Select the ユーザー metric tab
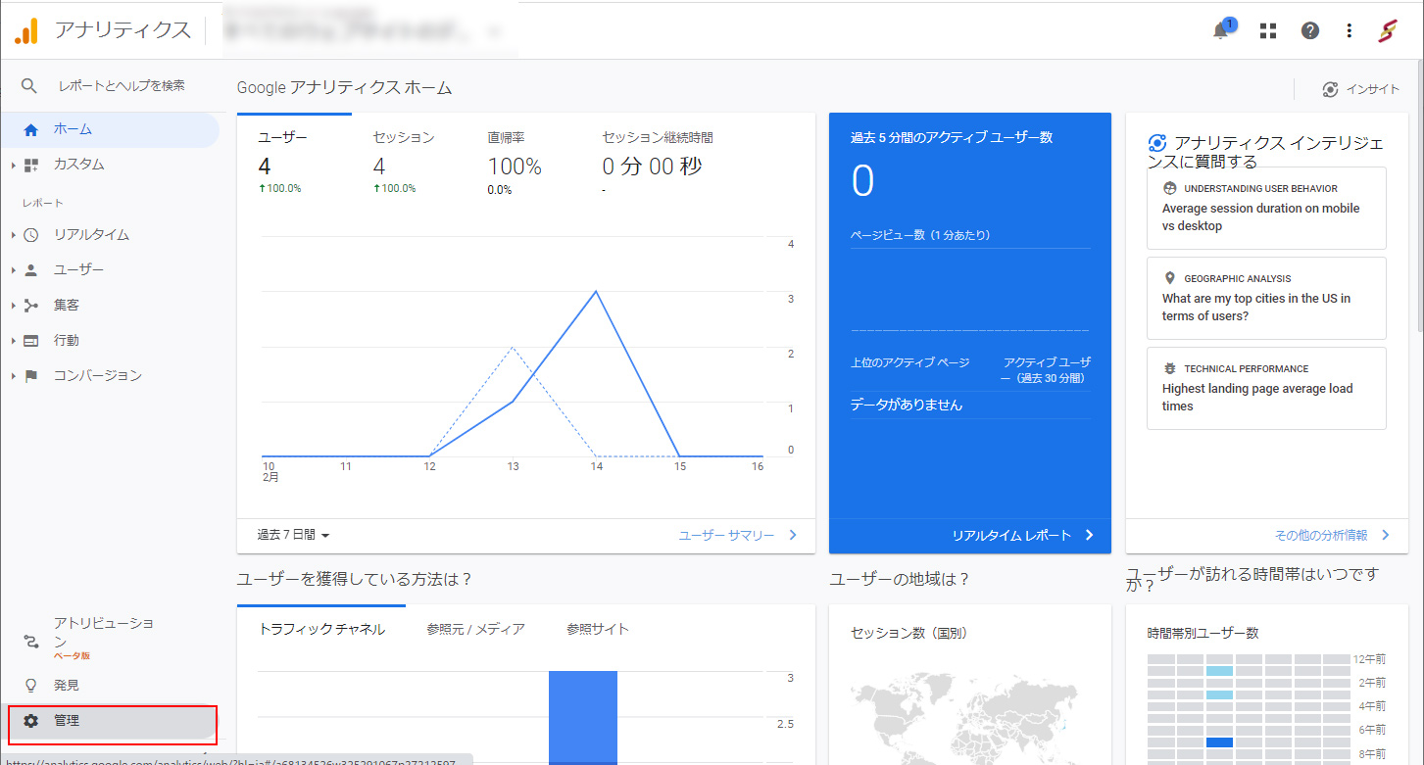 click(294, 161)
